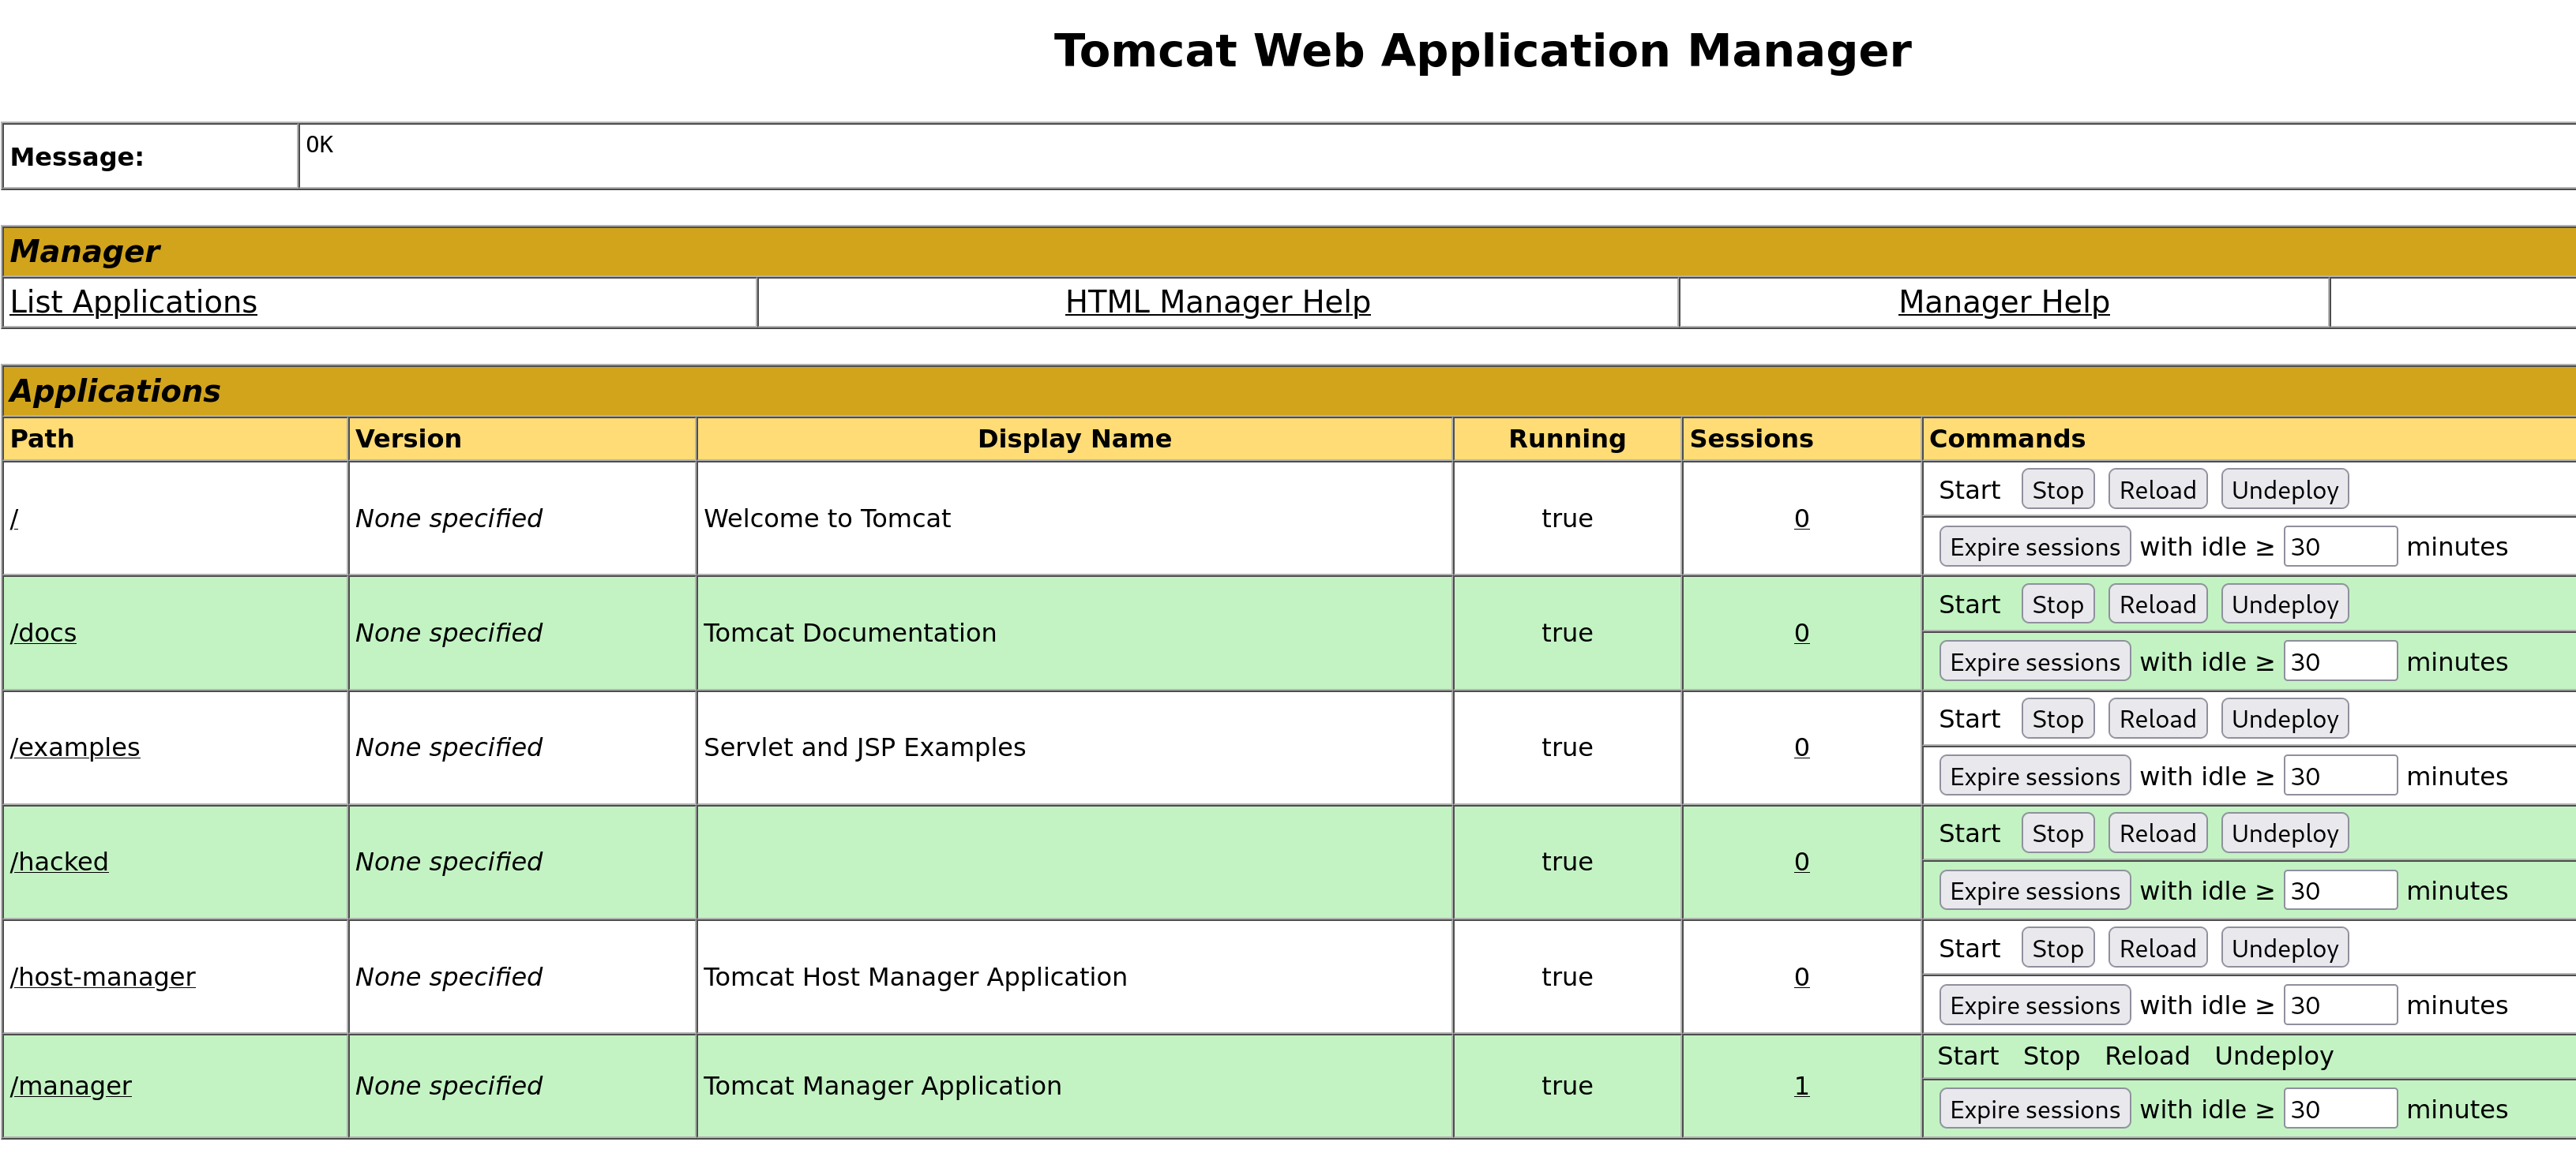View sessions count for /docs

[1801, 632]
